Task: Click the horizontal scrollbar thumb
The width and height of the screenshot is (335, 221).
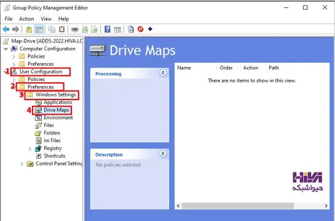Action: coord(237,206)
